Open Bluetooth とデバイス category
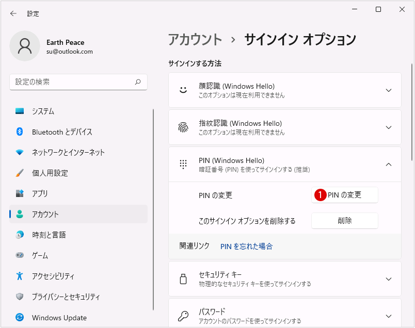The width and height of the screenshot is (415, 328). (x=78, y=132)
